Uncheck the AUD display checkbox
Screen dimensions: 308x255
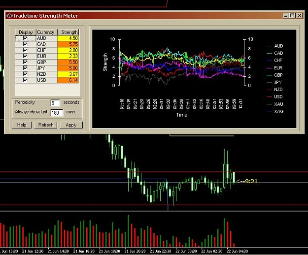pos(25,38)
